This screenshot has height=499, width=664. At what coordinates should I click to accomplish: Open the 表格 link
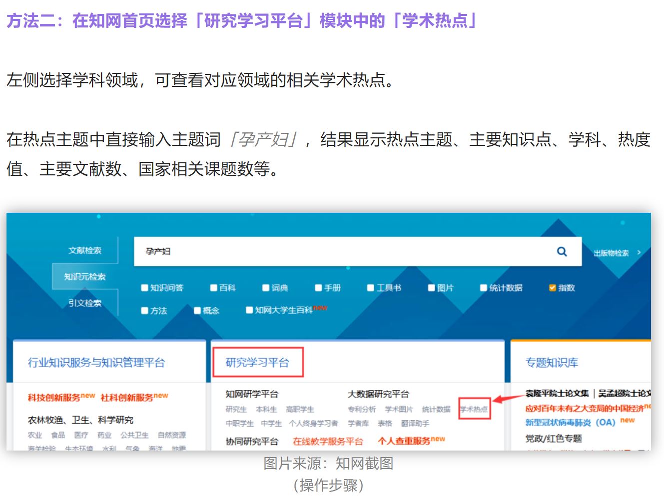[x=385, y=424]
